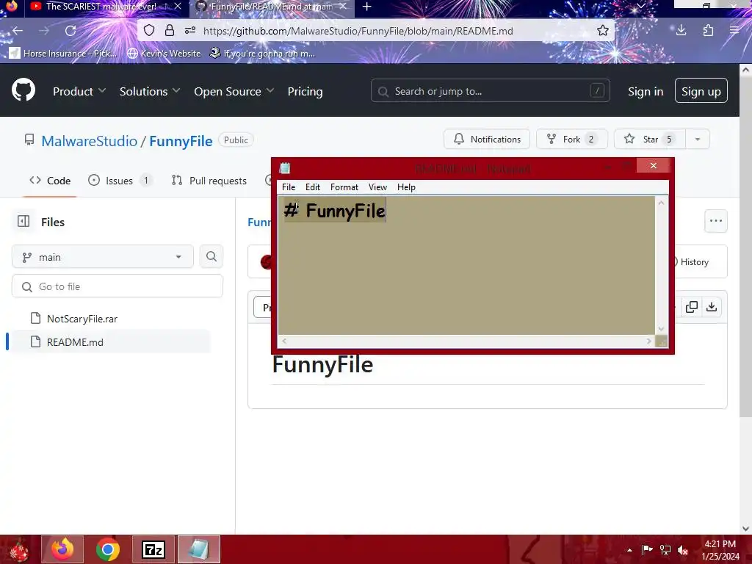Open Chrome from the taskbar
Viewport: 752px width, 564px height.
108,549
